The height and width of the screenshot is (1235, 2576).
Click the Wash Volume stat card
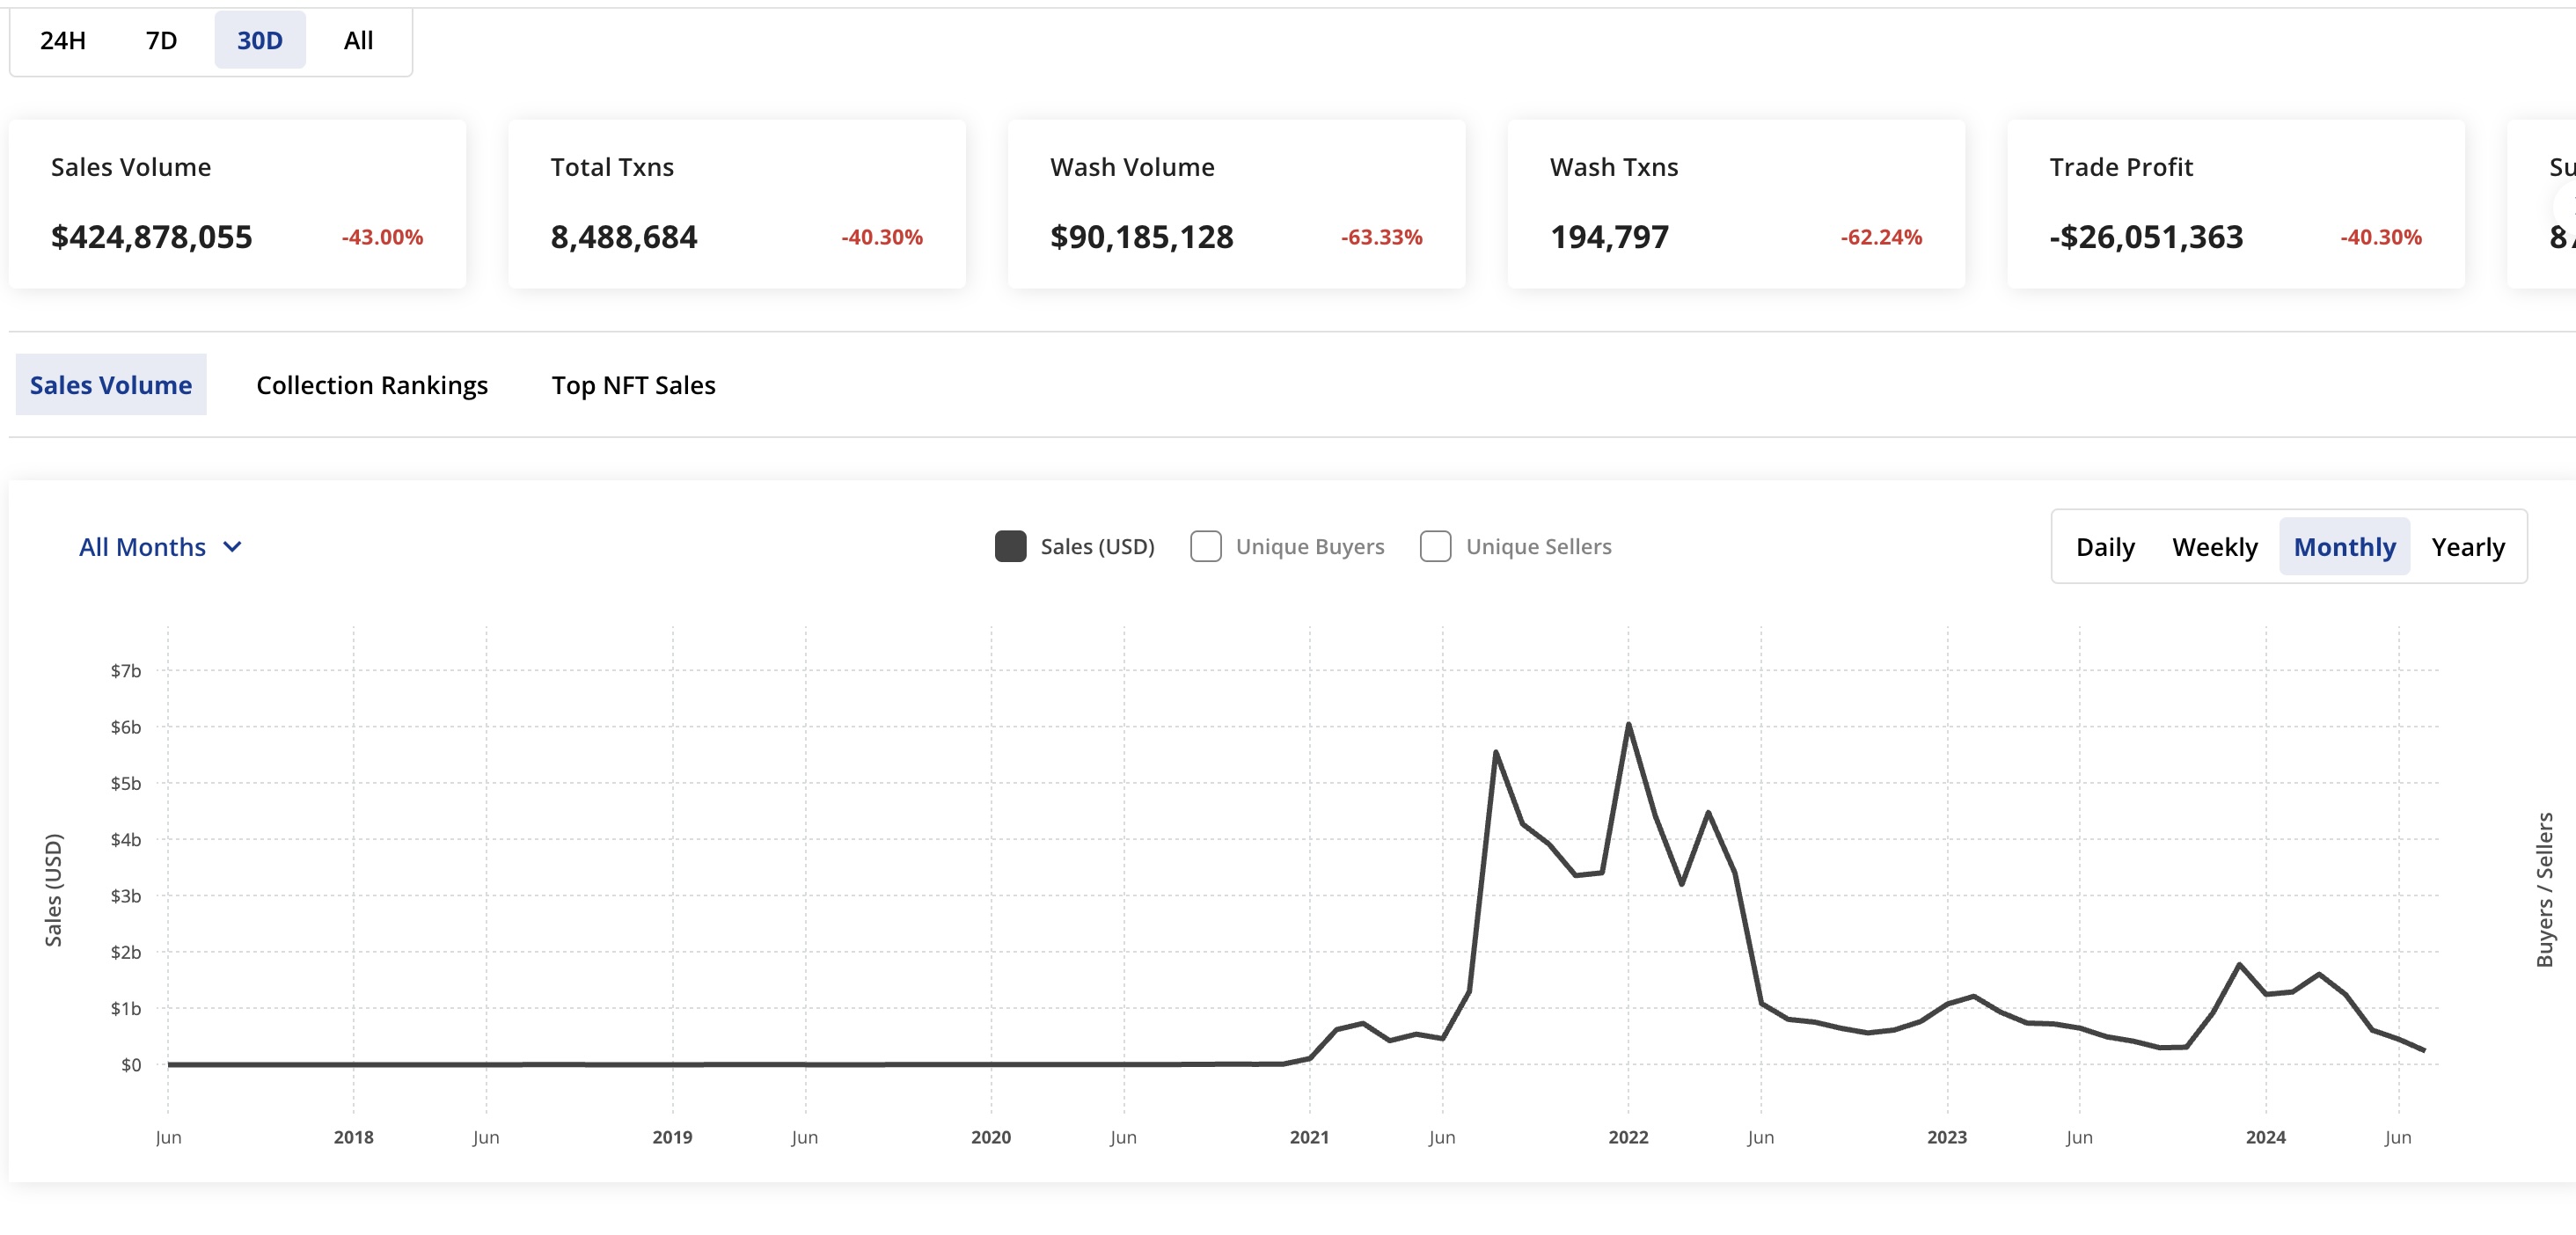1236,204
